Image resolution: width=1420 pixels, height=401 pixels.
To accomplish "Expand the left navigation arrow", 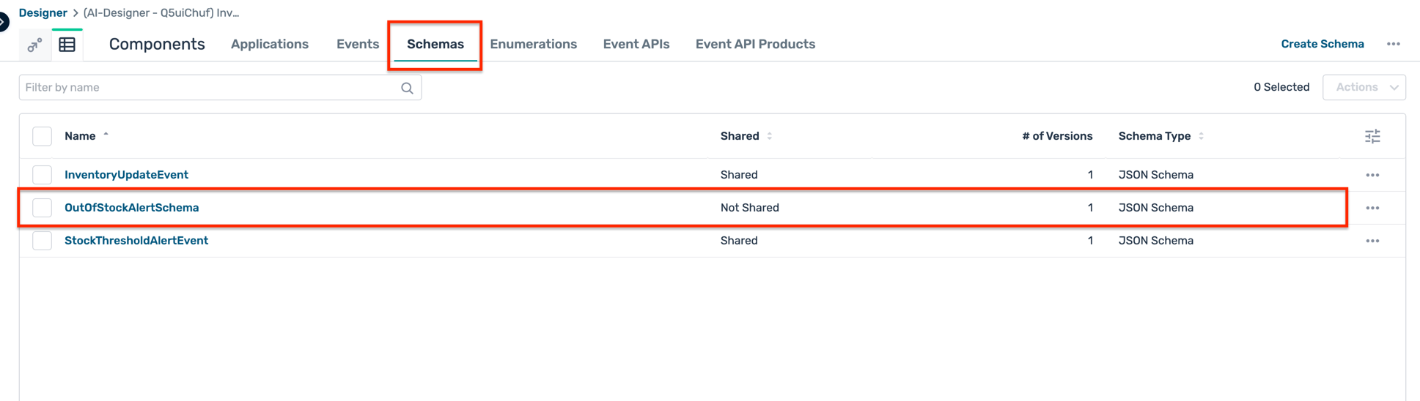I will pos(4,22).
